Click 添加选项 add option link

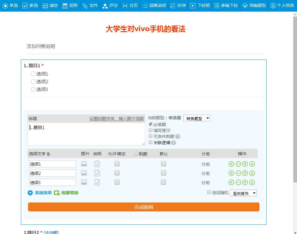tap(40, 193)
